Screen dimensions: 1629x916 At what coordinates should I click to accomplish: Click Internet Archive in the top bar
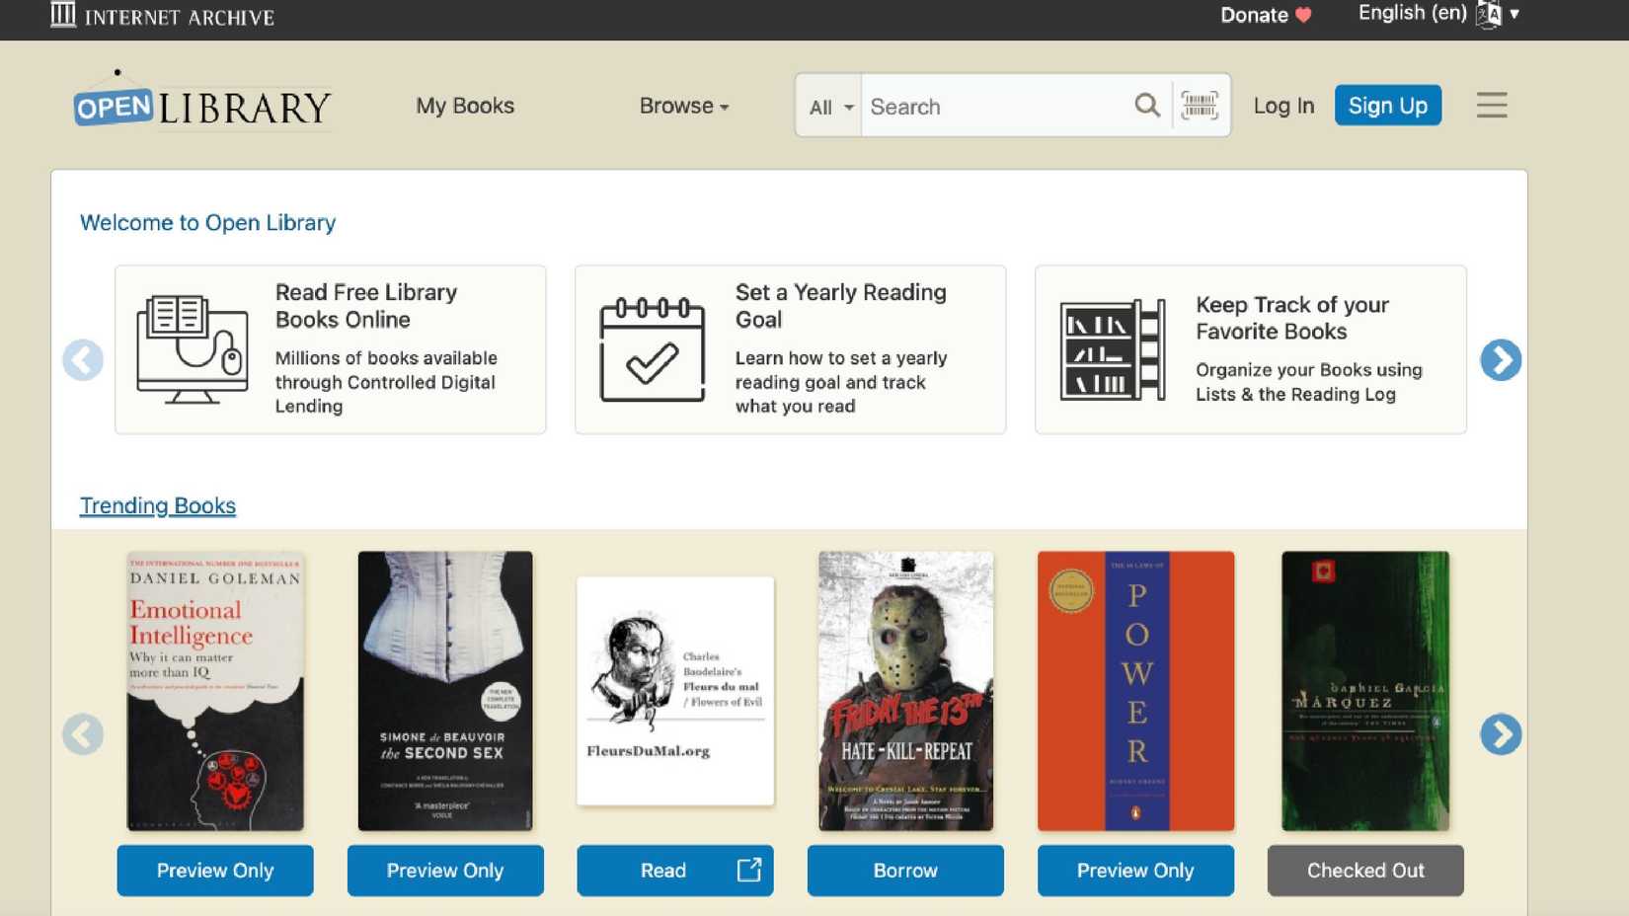point(179,16)
